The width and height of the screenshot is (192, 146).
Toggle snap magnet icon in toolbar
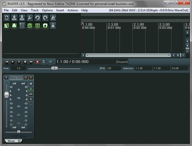click(45, 26)
